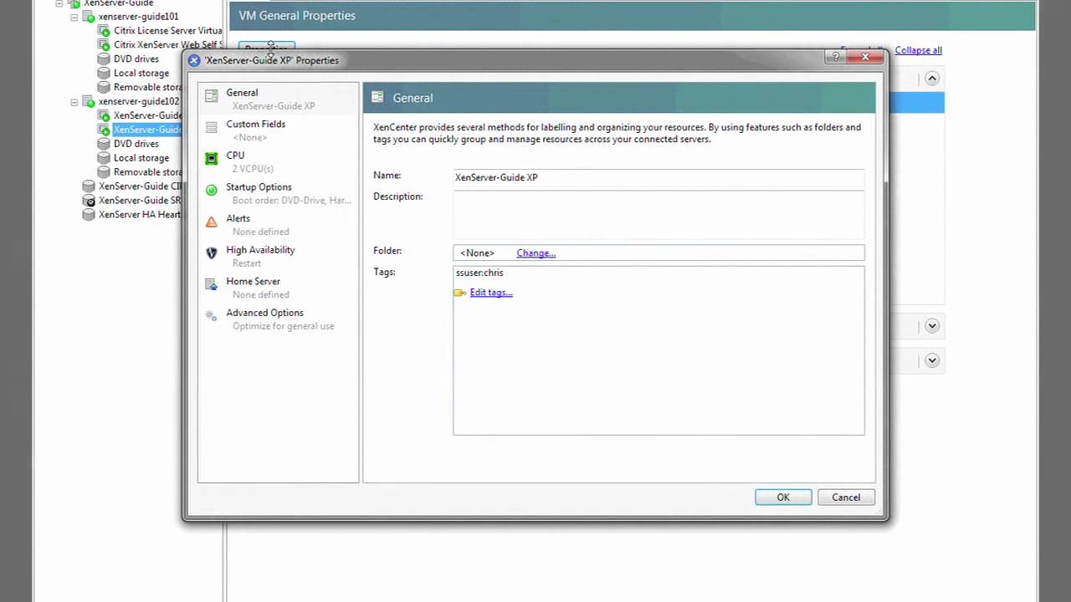Select unhighlighted XenServer-Guide VM under xenserver-guide102

147,115
